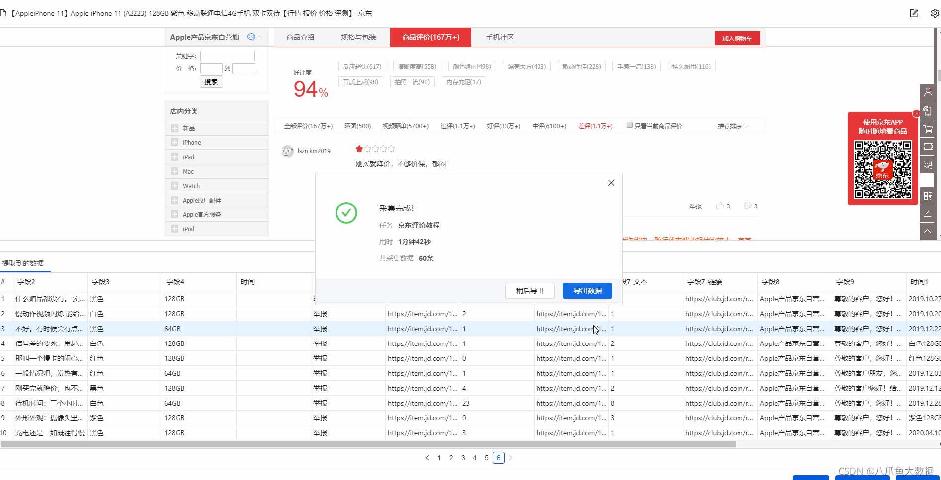Click the 搜索 button in shop search

[x=211, y=82]
